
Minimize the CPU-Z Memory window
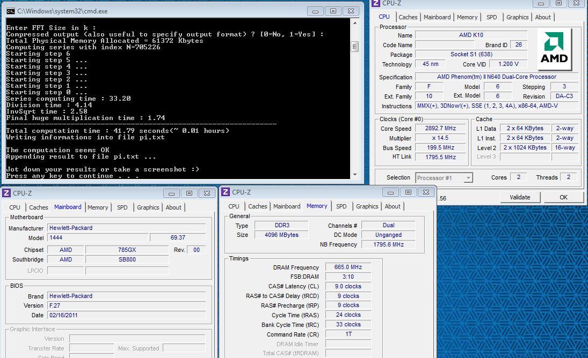click(x=390, y=192)
